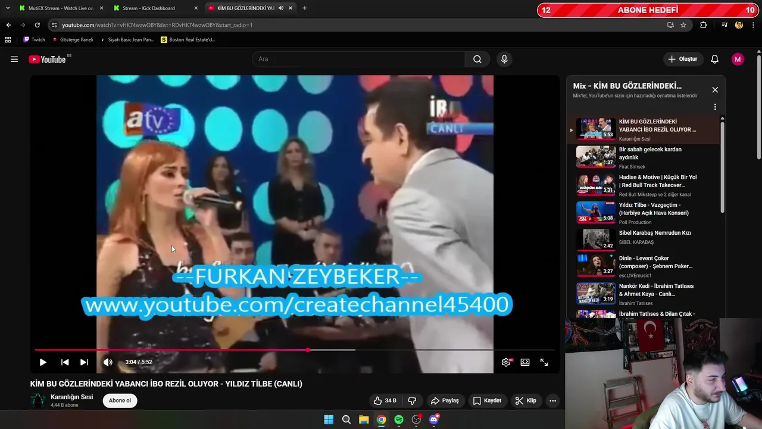The width and height of the screenshot is (762, 429).
Task: Select the currently playing KİM BU GÖZLERİNDEKİ item
Action: 643,129
